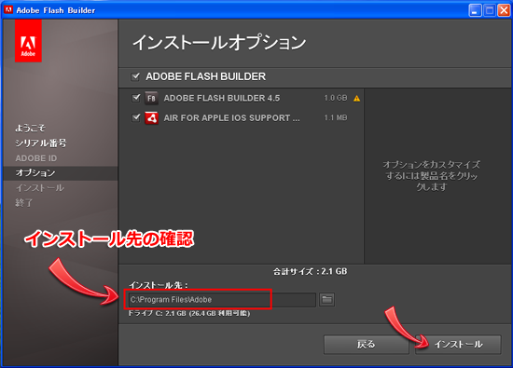
Task: Click the C:\Program Files\Adobe install path field
Action: (x=223, y=300)
